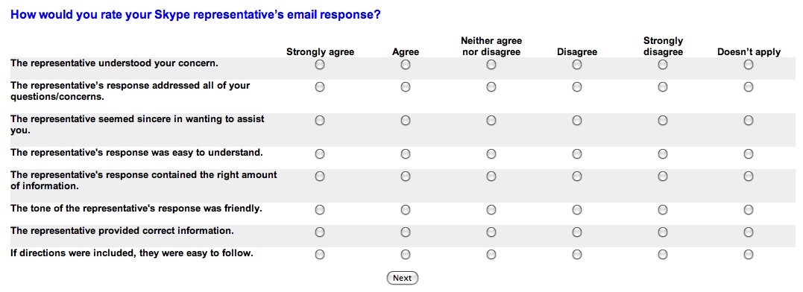Select Disagree for easy to understand row
This screenshot has height=292, width=803.
pyautogui.click(x=576, y=154)
